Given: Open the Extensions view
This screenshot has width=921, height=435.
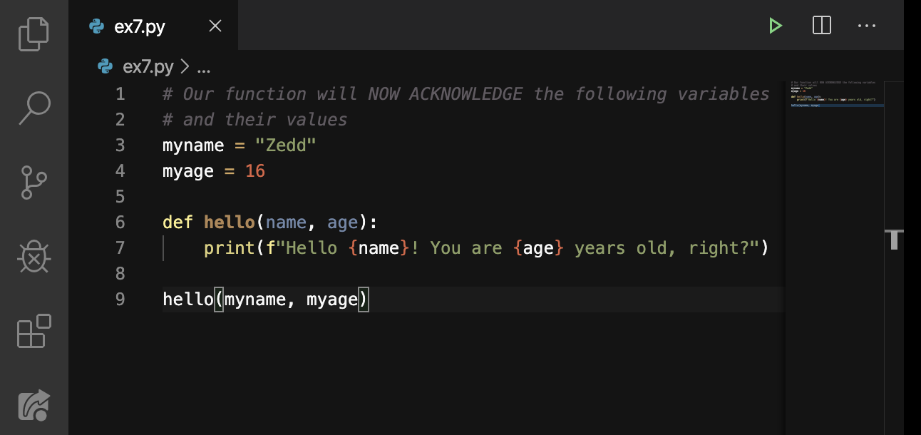Looking at the screenshot, I should [x=34, y=332].
